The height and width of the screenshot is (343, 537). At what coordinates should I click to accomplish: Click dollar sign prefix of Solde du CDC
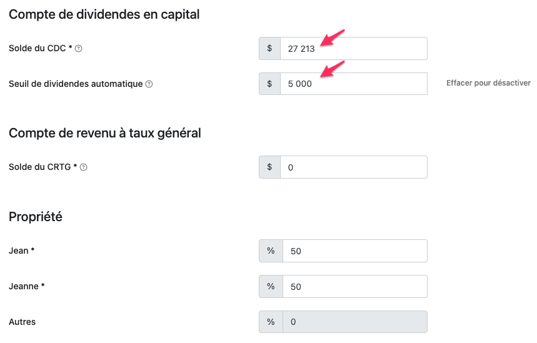(269, 48)
